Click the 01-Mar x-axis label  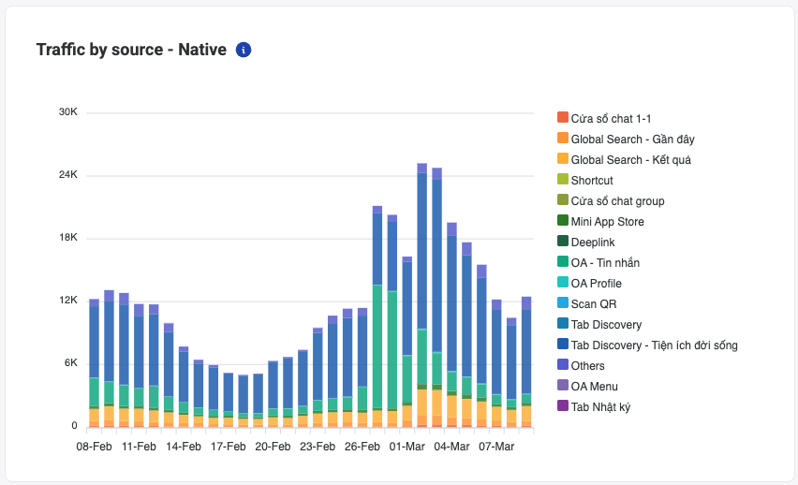[x=407, y=447]
